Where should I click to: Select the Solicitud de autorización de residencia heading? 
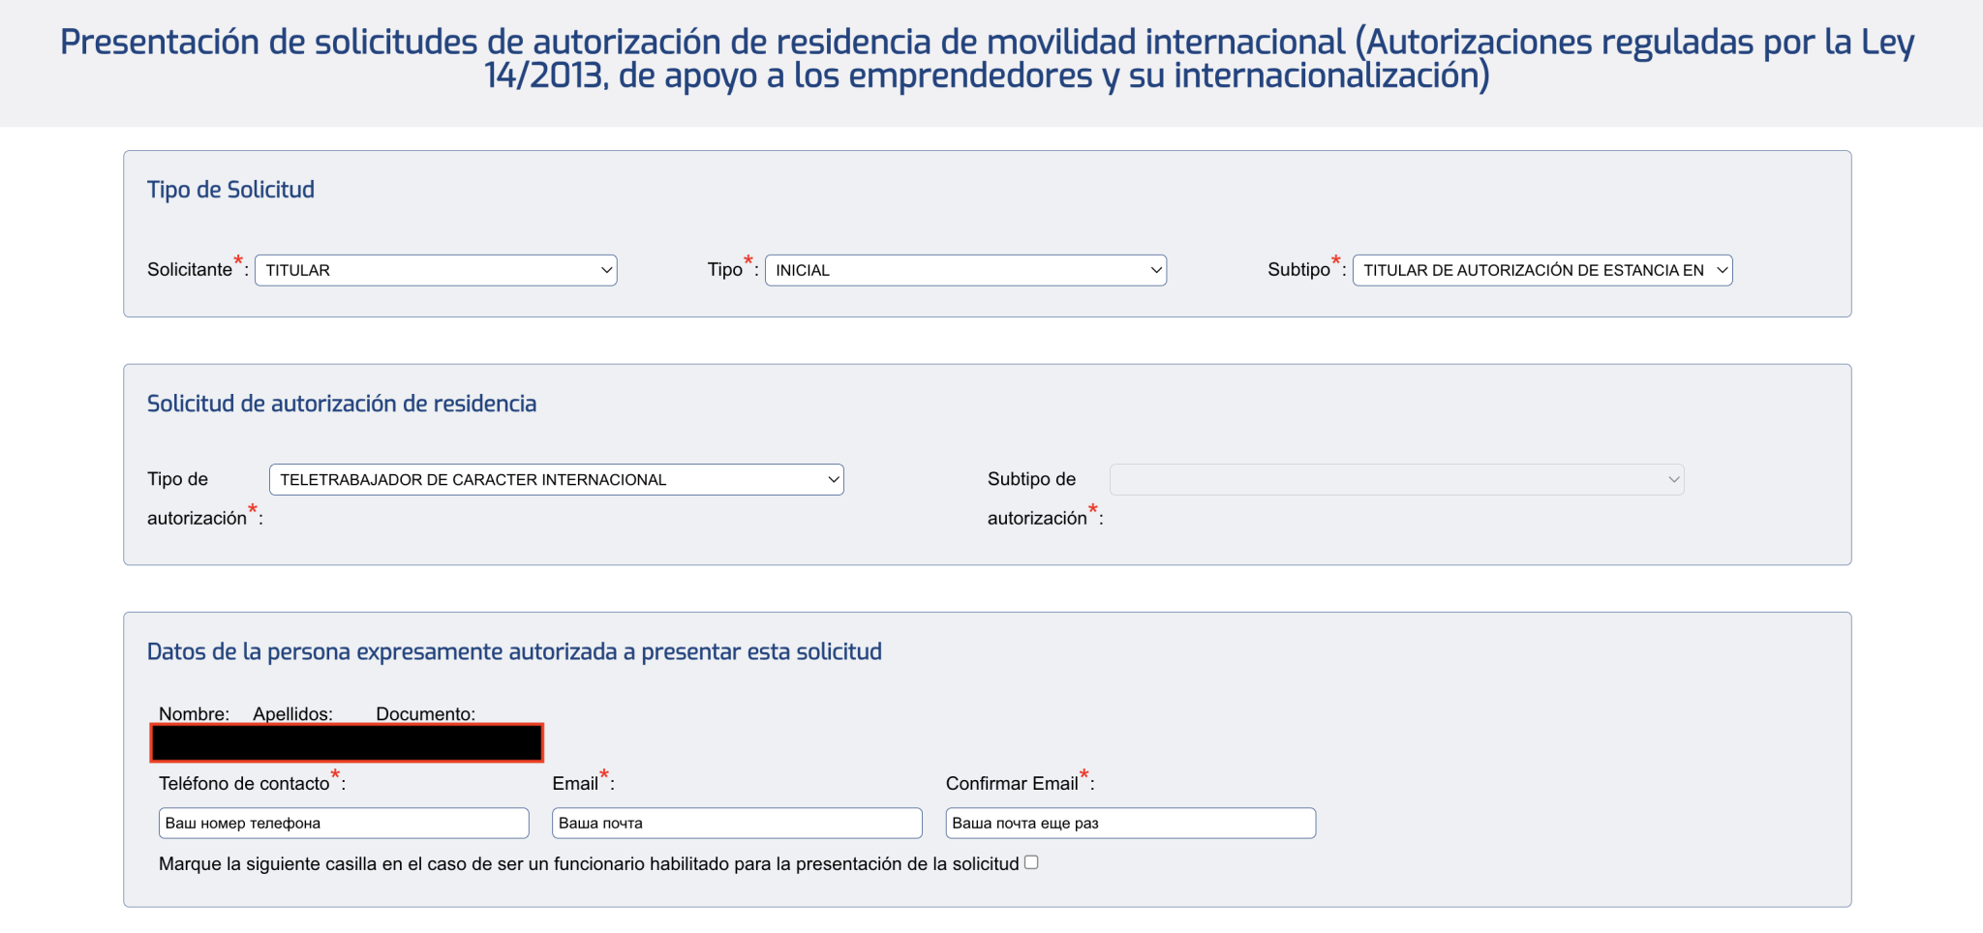point(342,404)
